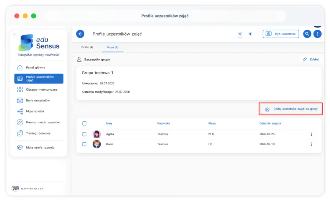Click the monitor icon in Tryb uczestnika
The height and width of the screenshot is (201, 330).
click(268, 34)
